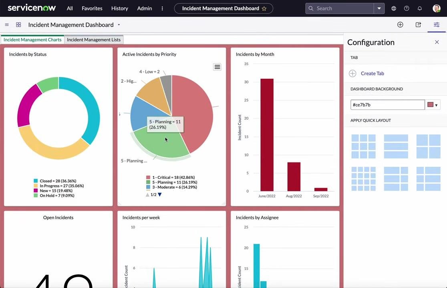Expand the Incident Management Dashboard title dropdown

[x=119, y=25]
